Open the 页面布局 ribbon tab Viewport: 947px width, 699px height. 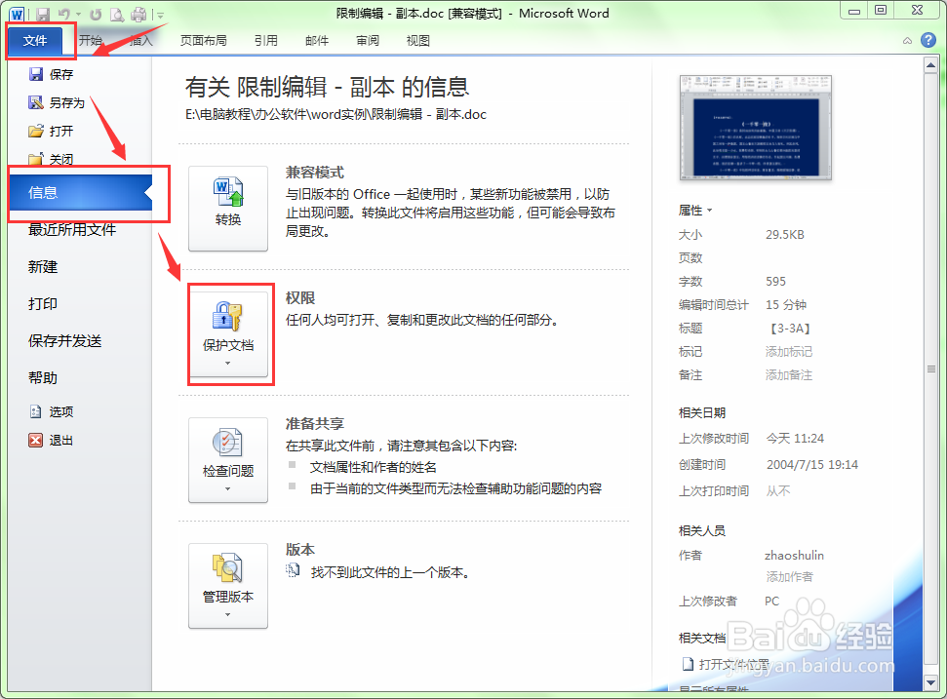pos(204,40)
